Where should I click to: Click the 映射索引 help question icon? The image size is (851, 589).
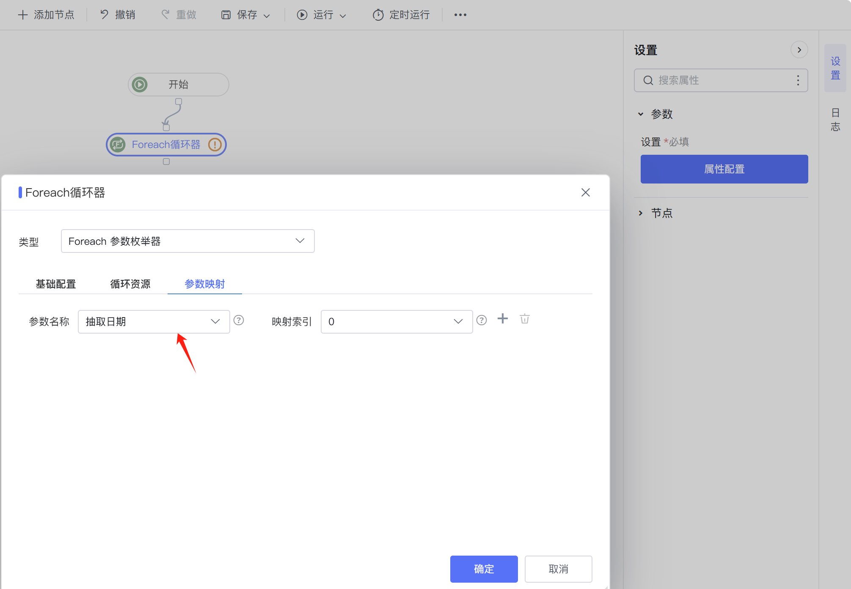(x=482, y=320)
